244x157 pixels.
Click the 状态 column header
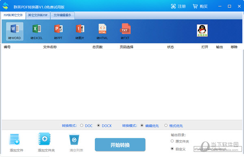170,47
